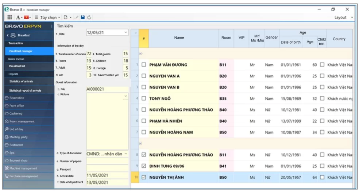Click the blue save disk icon

(x=82, y=17)
